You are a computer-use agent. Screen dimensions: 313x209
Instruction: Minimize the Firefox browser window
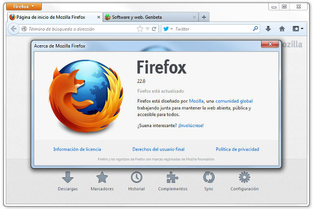pos(274,7)
